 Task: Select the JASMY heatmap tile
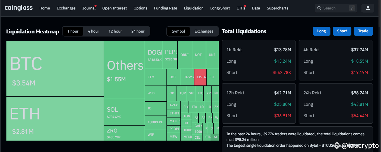pyautogui.click(x=187, y=77)
